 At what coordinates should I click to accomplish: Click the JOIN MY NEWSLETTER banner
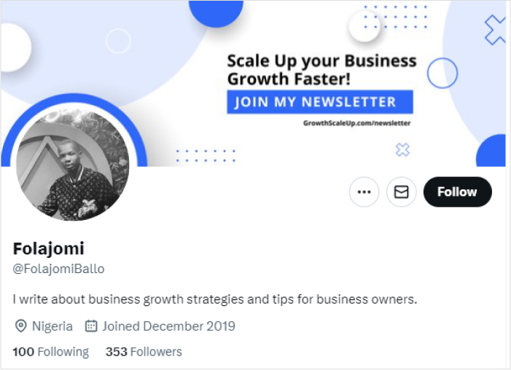point(320,102)
